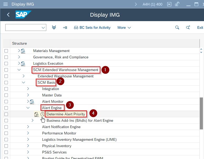Screen dimensions: 204x159
Task: Expand the Alert Notification Engine node
Action: (x=28, y=127)
